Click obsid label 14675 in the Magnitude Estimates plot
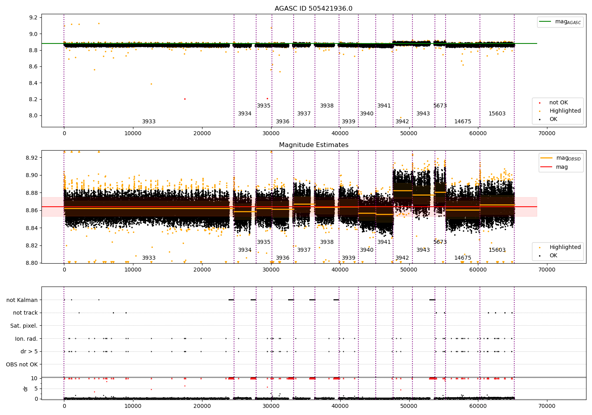The image size is (592, 415). [x=463, y=258]
